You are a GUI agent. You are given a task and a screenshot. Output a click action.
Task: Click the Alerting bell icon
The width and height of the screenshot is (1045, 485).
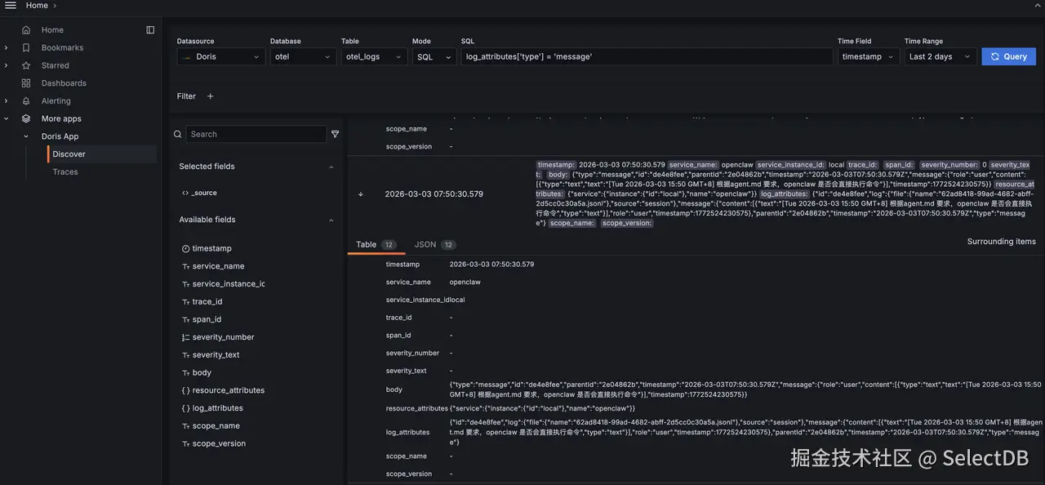click(x=26, y=101)
